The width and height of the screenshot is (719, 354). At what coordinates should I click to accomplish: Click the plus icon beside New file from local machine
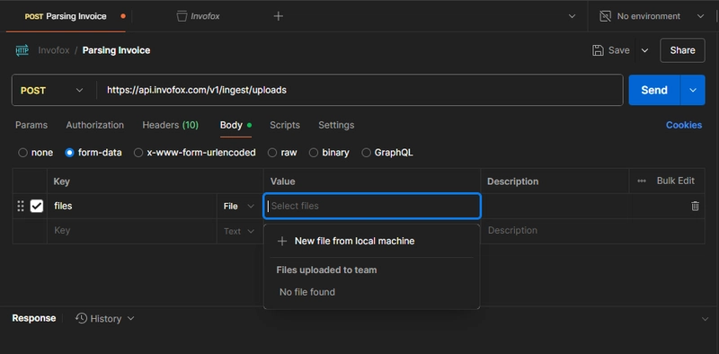[282, 241]
